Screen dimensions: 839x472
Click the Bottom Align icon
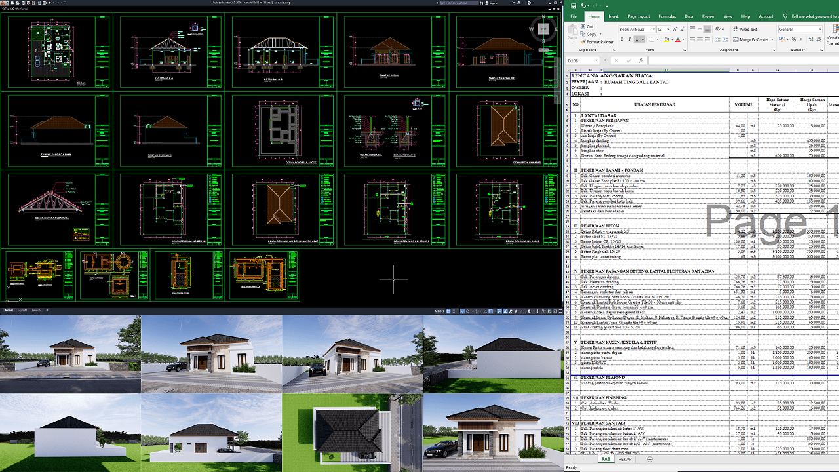coord(707,29)
